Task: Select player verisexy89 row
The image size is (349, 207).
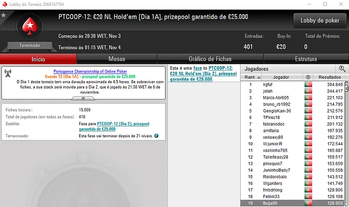Action: point(293,137)
